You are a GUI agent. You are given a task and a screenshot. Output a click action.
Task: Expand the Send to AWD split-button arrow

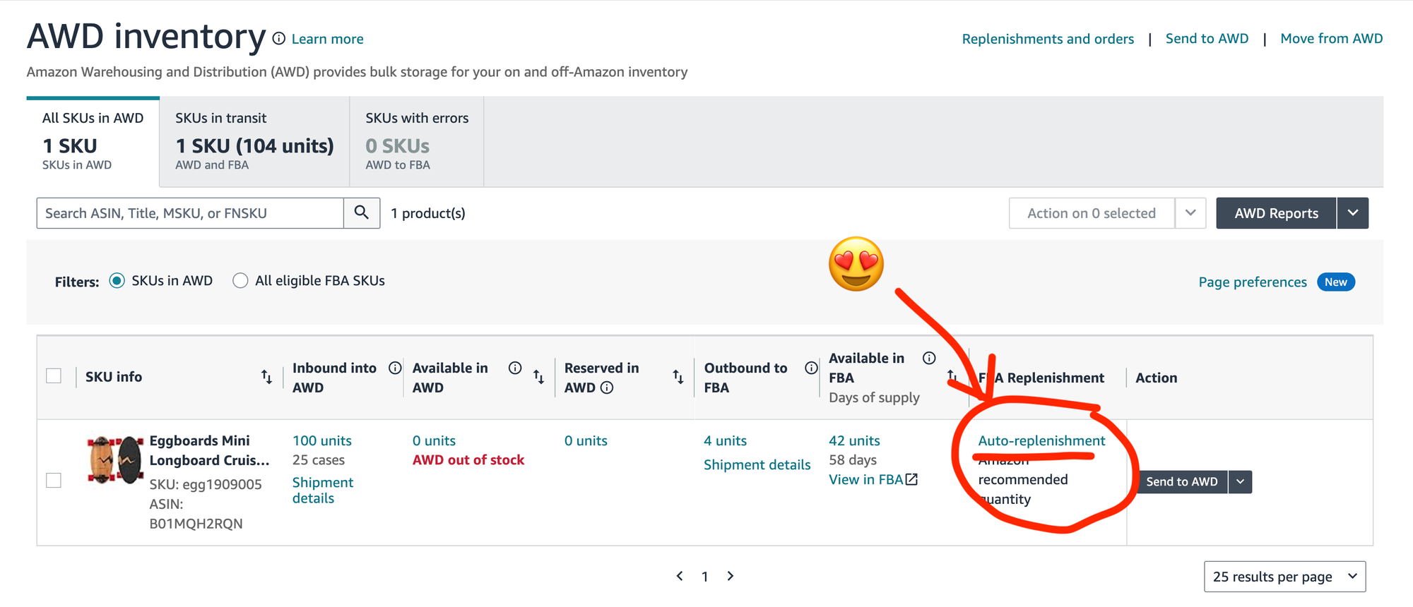point(1240,481)
